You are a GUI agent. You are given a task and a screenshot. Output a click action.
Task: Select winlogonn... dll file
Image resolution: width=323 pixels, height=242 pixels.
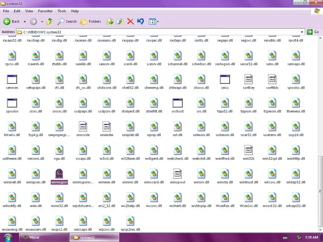[83, 176]
